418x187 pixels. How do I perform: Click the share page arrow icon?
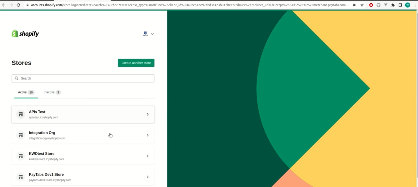355,5
